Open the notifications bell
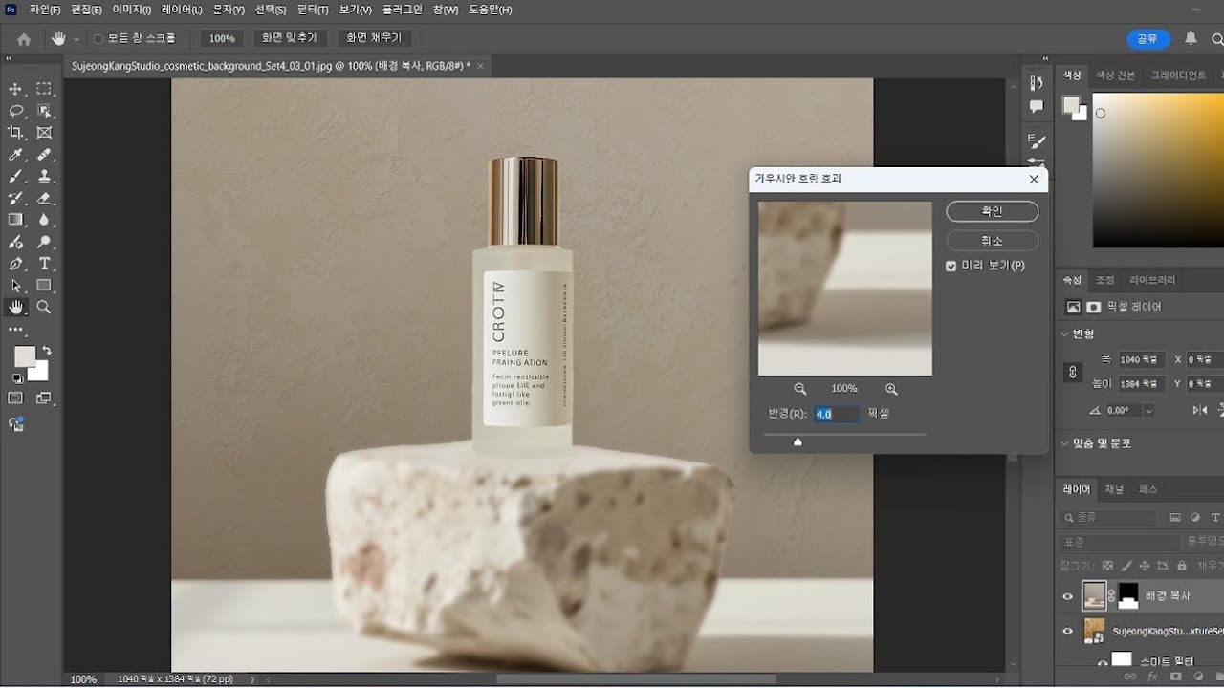1224x688 pixels. (1191, 38)
